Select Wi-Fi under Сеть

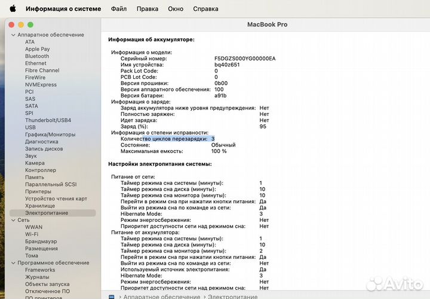pyautogui.click(x=32, y=235)
